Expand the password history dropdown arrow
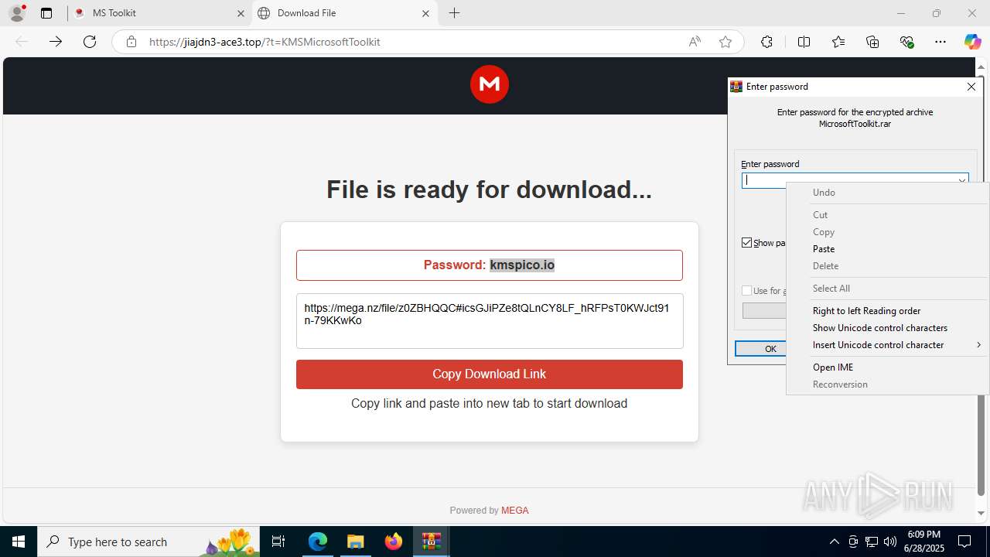 click(x=962, y=180)
